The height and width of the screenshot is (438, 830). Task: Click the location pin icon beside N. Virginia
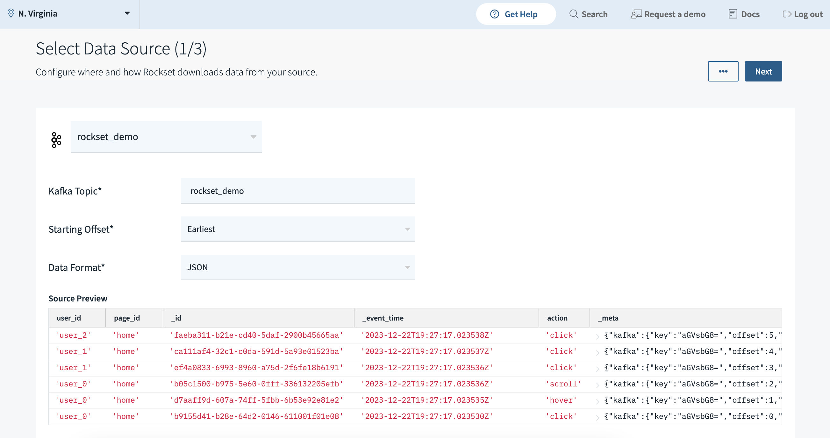pyautogui.click(x=11, y=13)
